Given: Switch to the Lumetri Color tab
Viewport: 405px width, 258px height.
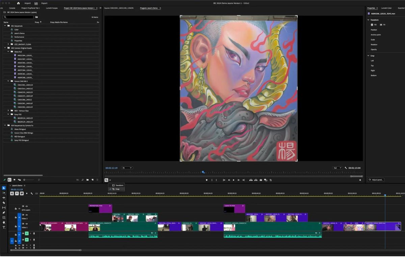Looking at the screenshot, I should (386, 8).
